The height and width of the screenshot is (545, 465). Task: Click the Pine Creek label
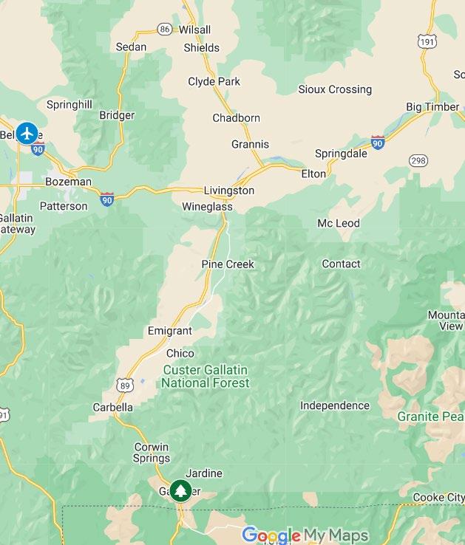point(228,264)
